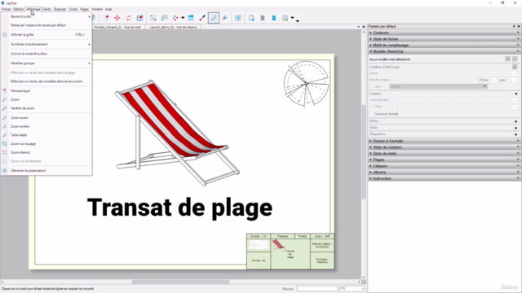Click the vertical scrollbar of the canvas
The height and width of the screenshot is (293, 522).
click(363, 153)
